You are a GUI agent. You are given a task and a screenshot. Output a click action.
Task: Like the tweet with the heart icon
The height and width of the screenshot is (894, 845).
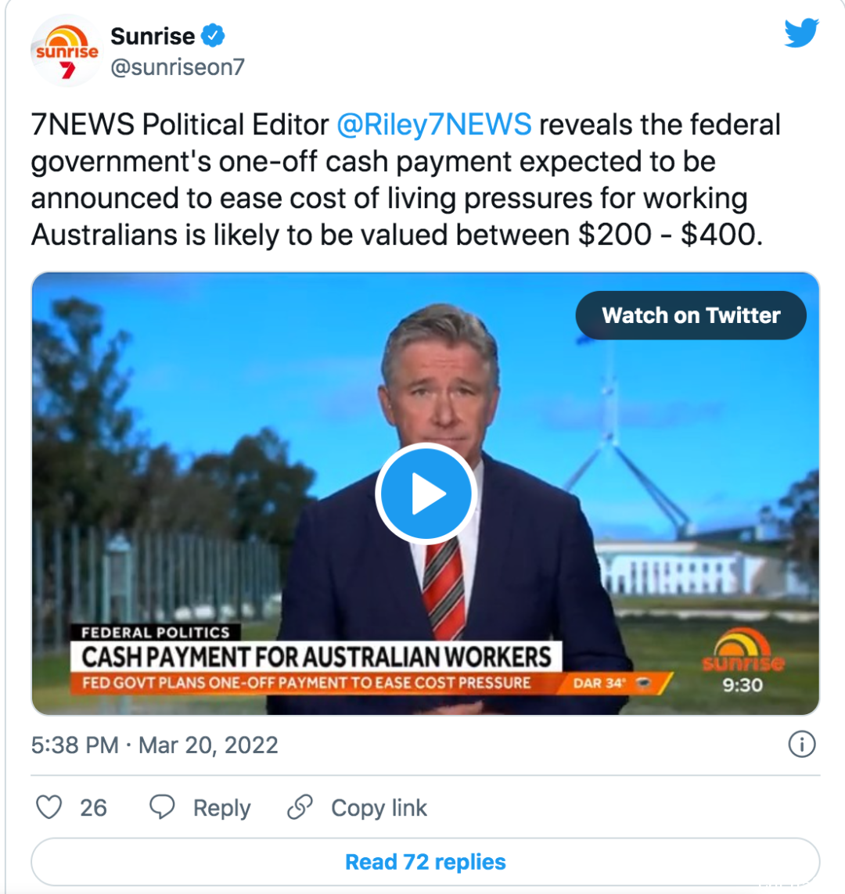(49, 807)
